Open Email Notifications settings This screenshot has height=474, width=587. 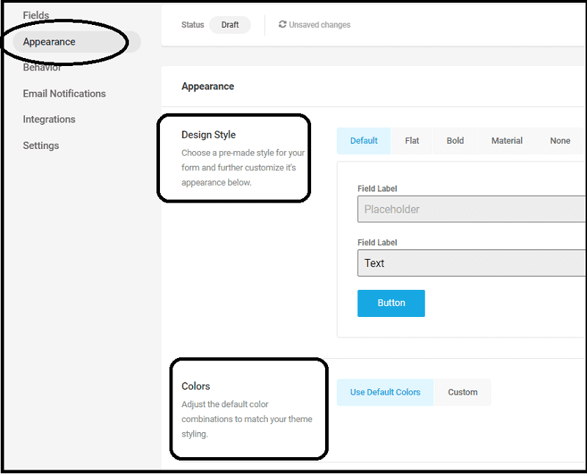[x=65, y=93]
